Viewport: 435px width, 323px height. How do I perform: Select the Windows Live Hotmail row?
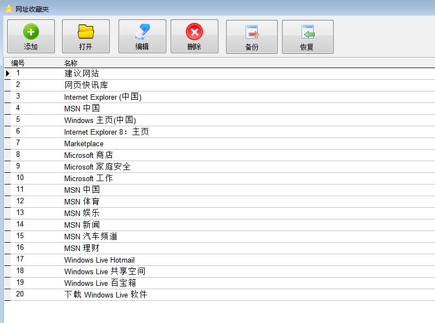pos(219,260)
